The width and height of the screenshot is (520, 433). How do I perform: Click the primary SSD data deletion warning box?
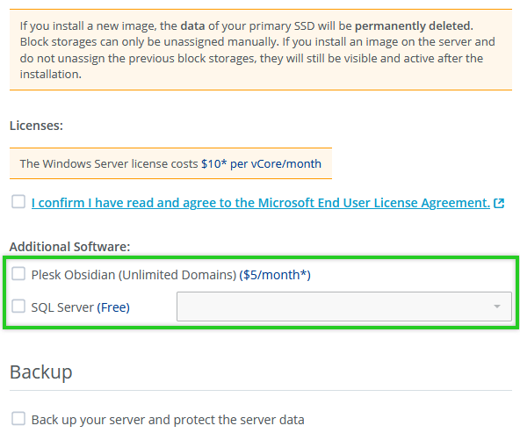261,50
